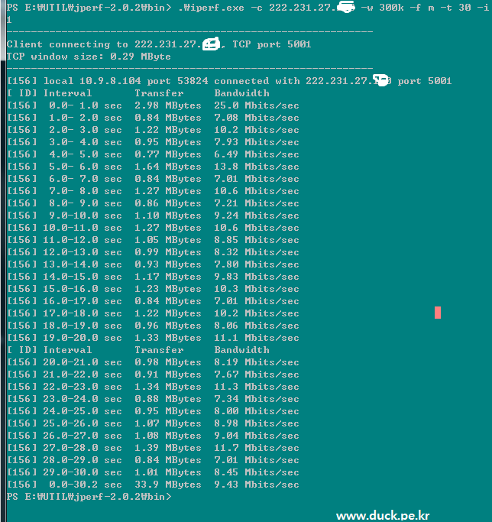The width and height of the screenshot is (492, 522).
Task: Select the local address "10.9.8.104"
Action: [x=110, y=81]
